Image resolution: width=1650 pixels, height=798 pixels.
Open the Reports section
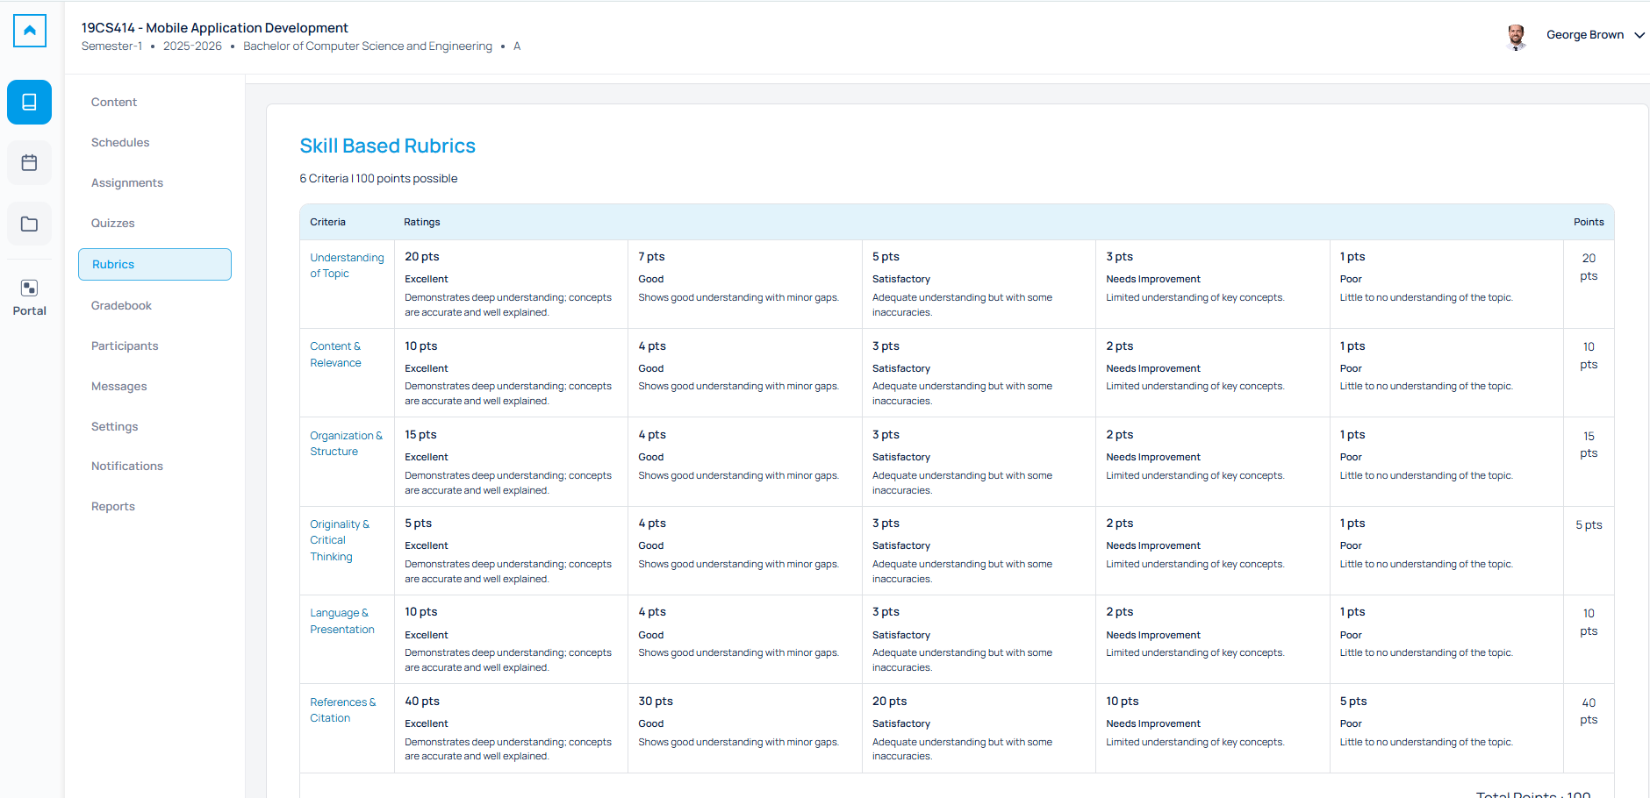pyautogui.click(x=113, y=507)
